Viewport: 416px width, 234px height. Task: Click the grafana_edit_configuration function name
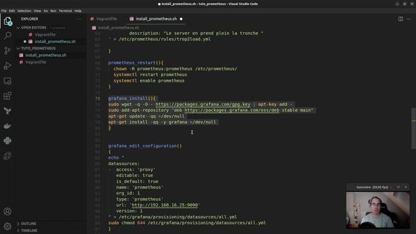pos(142,146)
